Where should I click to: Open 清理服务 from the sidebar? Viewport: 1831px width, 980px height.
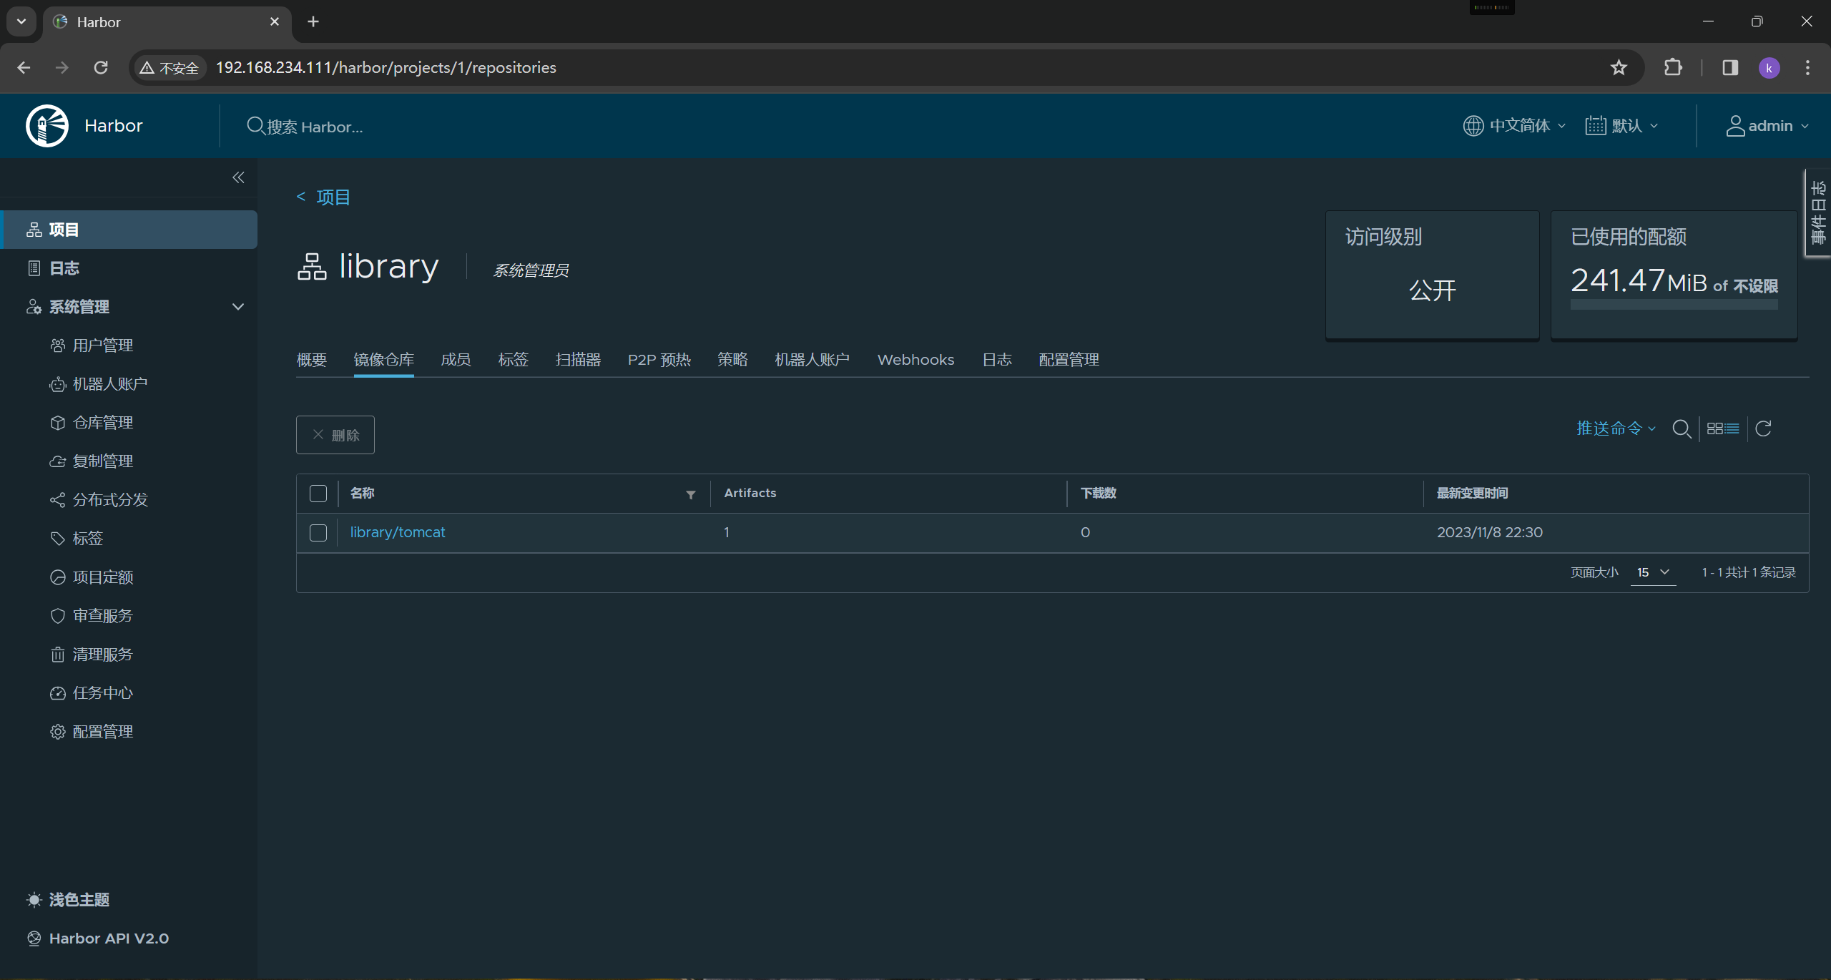(102, 655)
